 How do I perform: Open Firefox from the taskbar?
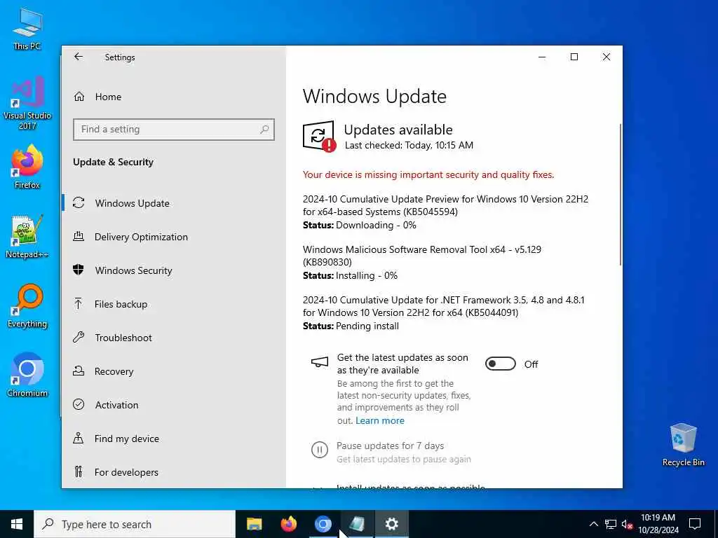tap(288, 524)
